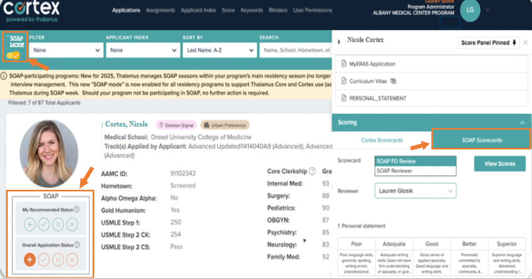The width and height of the screenshot is (532, 279).
Task: Open the Core Clerkship help icon
Action: 312,171
